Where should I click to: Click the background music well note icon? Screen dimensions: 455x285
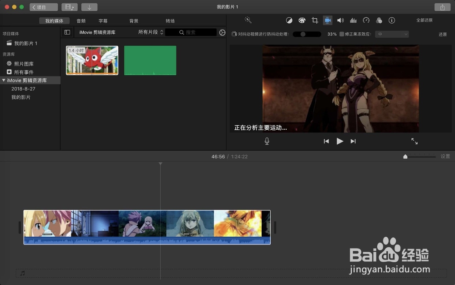pyautogui.click(x=23, y=273)
